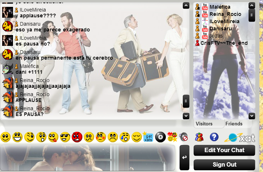This screenshot has width=263, height=172.
Task: Click the Sign Out button
Action: (x=224, y=165)
